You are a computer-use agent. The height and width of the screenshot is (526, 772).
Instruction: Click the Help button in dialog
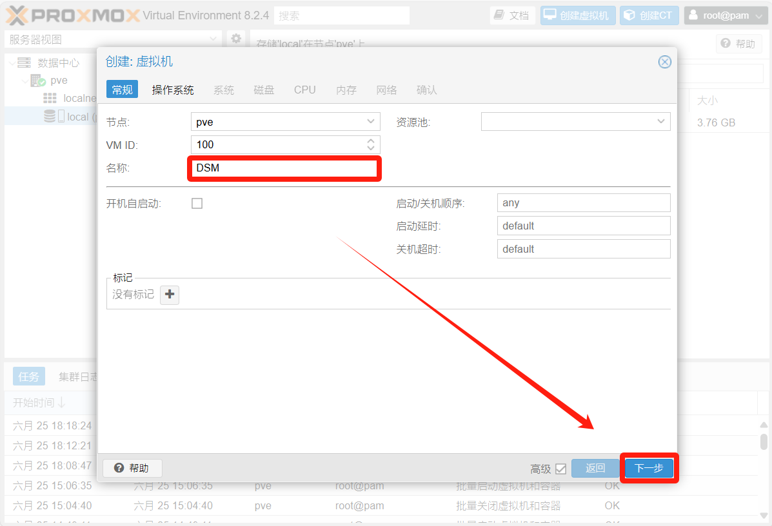click(x=132, y=469)
